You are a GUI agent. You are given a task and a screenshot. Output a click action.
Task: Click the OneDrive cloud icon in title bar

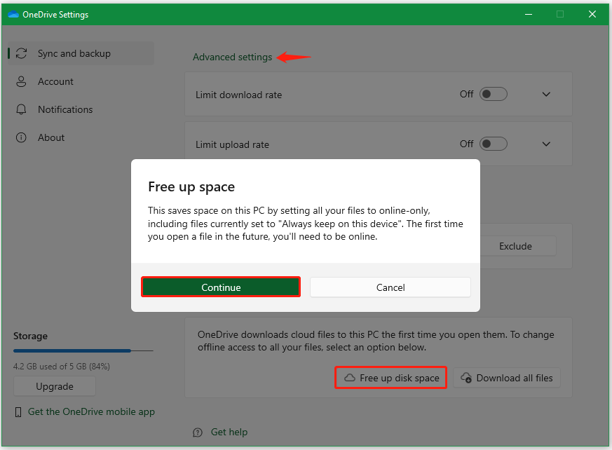[x=13, y=15]
